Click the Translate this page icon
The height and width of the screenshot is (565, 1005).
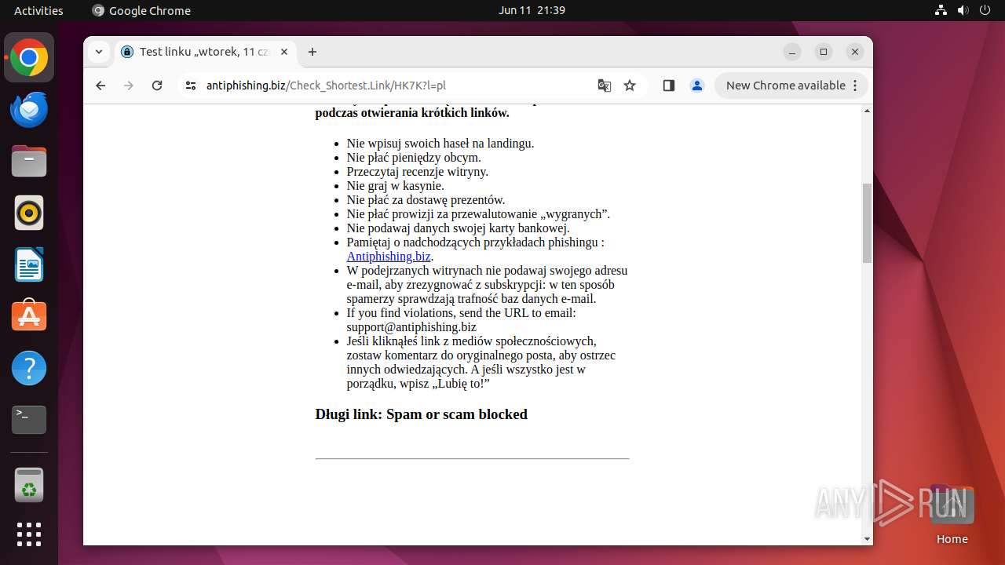point(605,86)
